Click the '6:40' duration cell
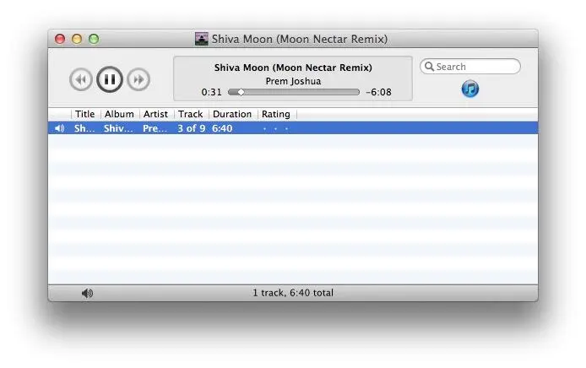This screenshot has width=586, height=368. click(222, 128)
